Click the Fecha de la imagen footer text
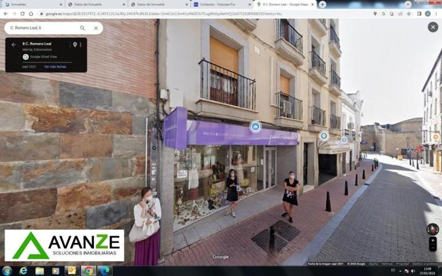The height and width of the screenshot is (276, 442). (325, 264)
